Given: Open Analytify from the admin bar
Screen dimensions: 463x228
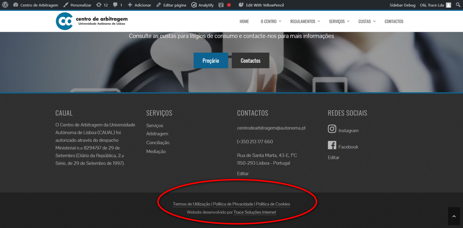Looking at the screenshot, I should tap(203, 5).
